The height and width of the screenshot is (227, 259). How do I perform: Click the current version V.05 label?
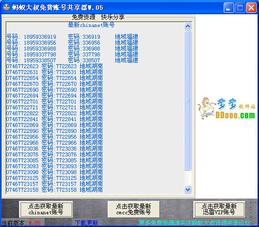(21, 223)
